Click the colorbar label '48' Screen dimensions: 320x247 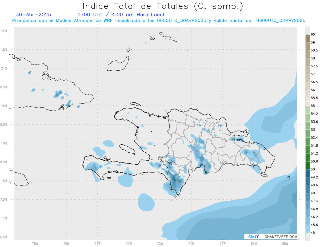pos(313,193)
